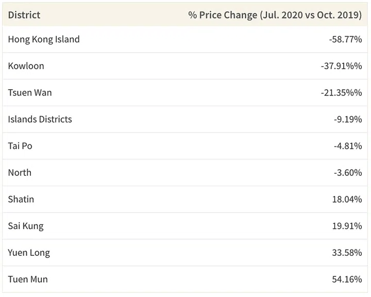The height and width of the screenshot is (297, 371).
Task: Select the Kowloon district cell
Action: tap(26, 66)
